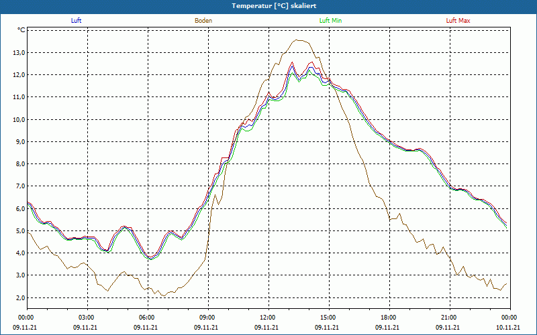Click the 4,0 y-axis value
Viewport: 537px width, 335px height.
click(21, 253)
